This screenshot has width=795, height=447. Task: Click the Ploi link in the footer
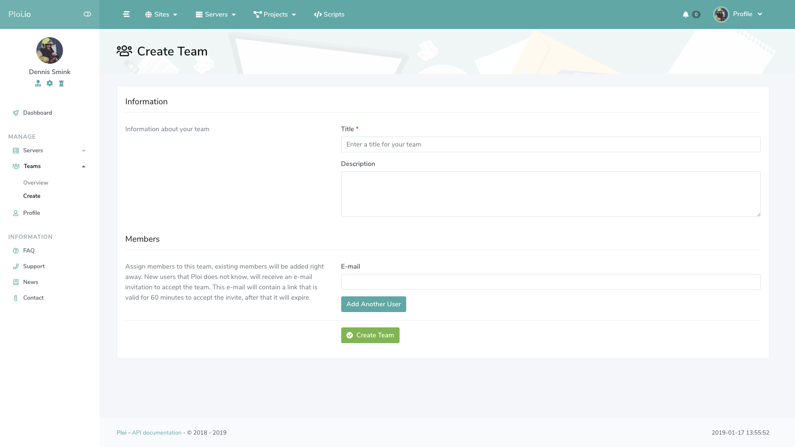click(121, 433)
